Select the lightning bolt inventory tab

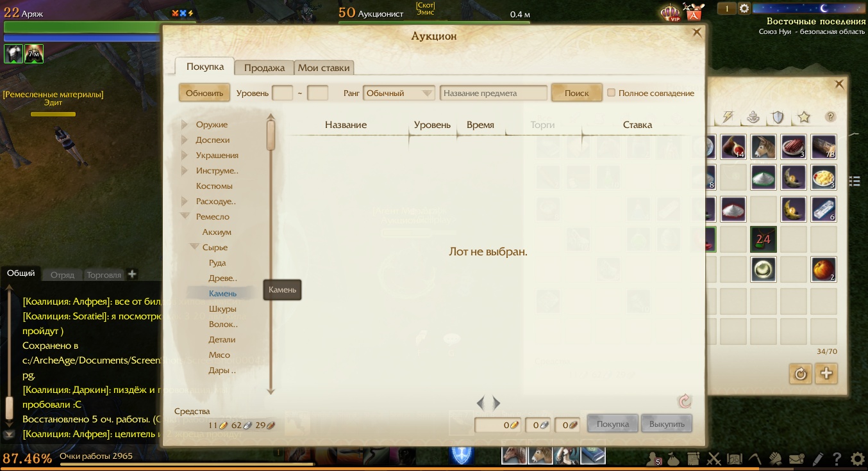(x=728, y=117)
